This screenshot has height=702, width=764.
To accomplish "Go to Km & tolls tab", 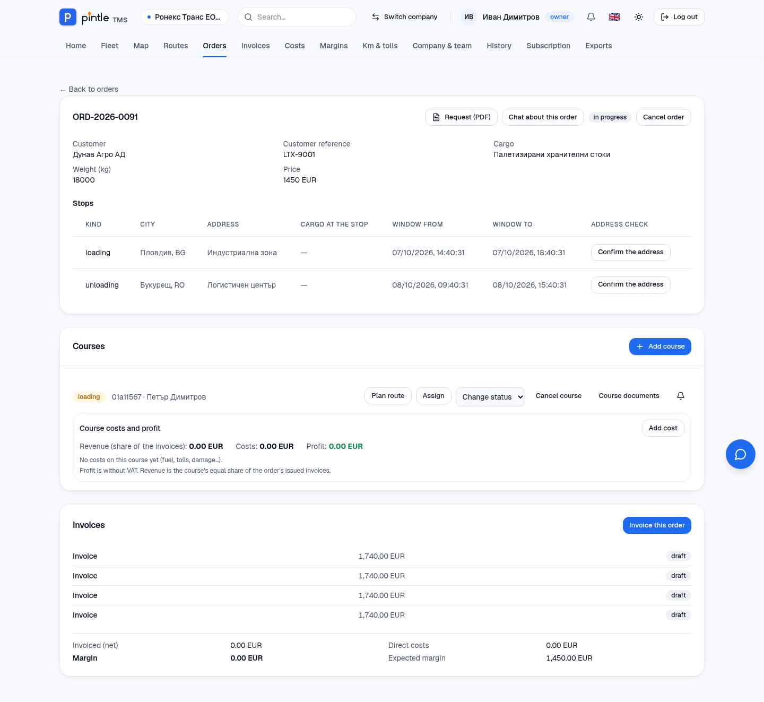I will (380, 46).
